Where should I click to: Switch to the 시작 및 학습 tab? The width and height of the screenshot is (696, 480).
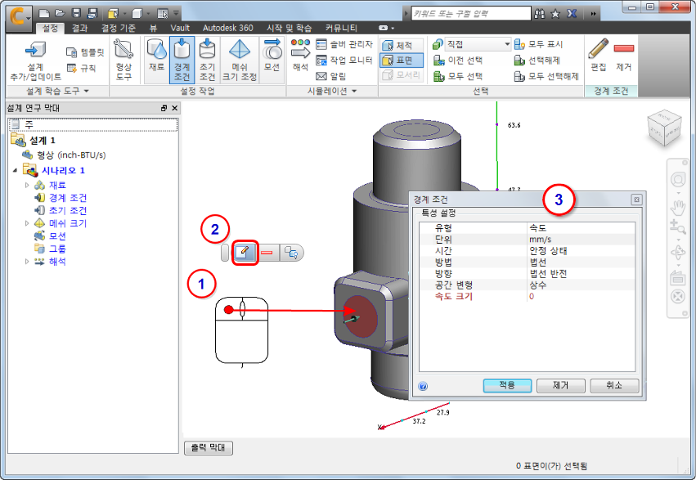(x=289, y=28)
